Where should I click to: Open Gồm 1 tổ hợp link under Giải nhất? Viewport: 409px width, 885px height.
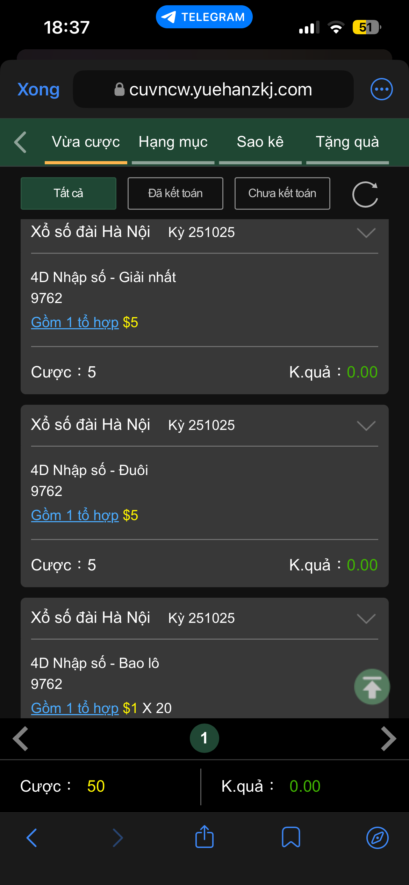click(75, 322)
